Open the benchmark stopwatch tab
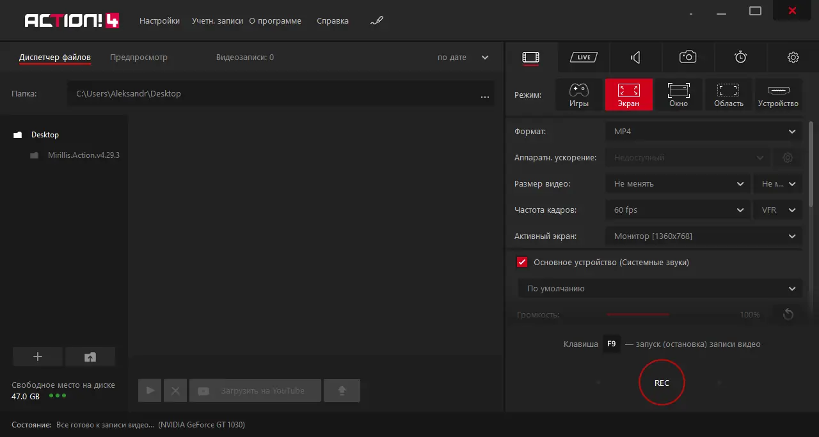 pyautogui.click(x=740, y=57)
